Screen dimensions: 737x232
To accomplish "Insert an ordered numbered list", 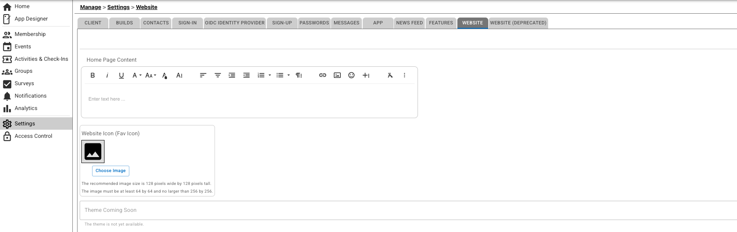I will (261, 75).
